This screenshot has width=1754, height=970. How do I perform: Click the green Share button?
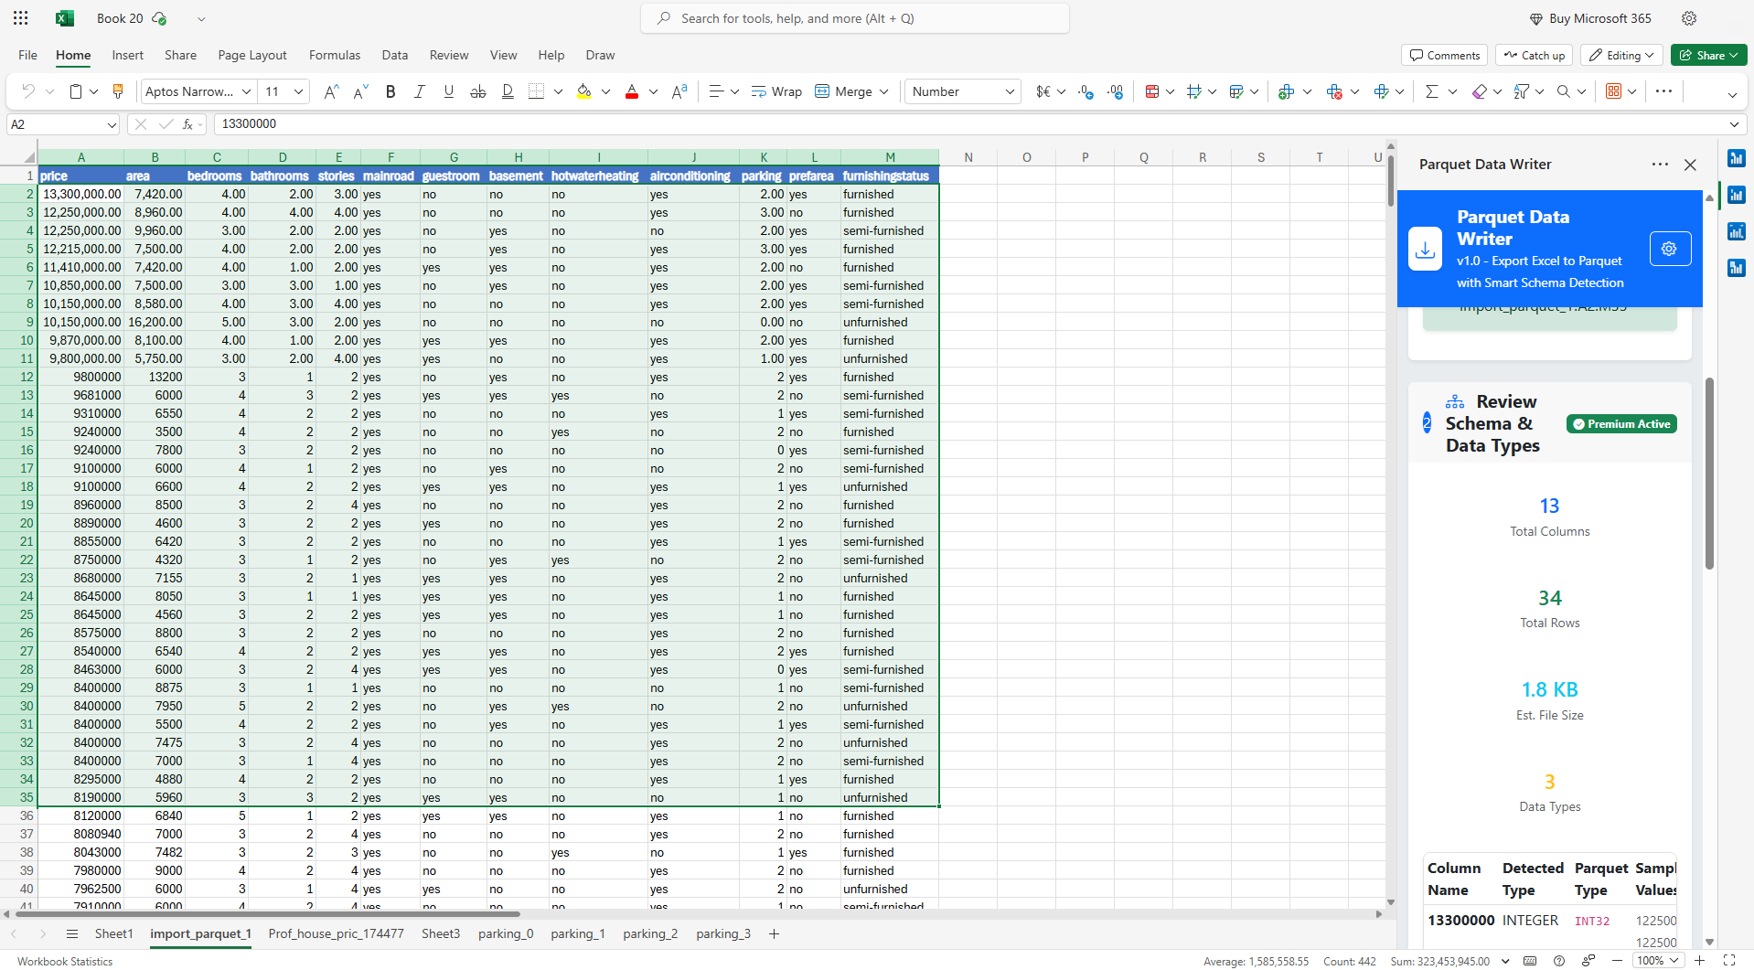click(x=1708, y=55)
